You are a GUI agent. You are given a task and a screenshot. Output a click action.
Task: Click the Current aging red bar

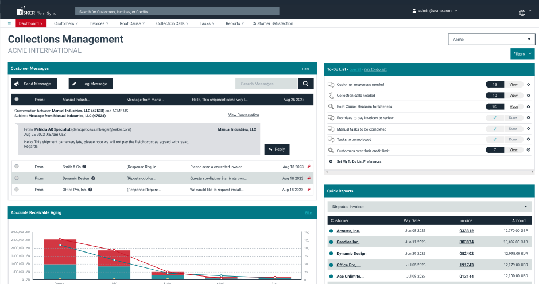[60, 251]
